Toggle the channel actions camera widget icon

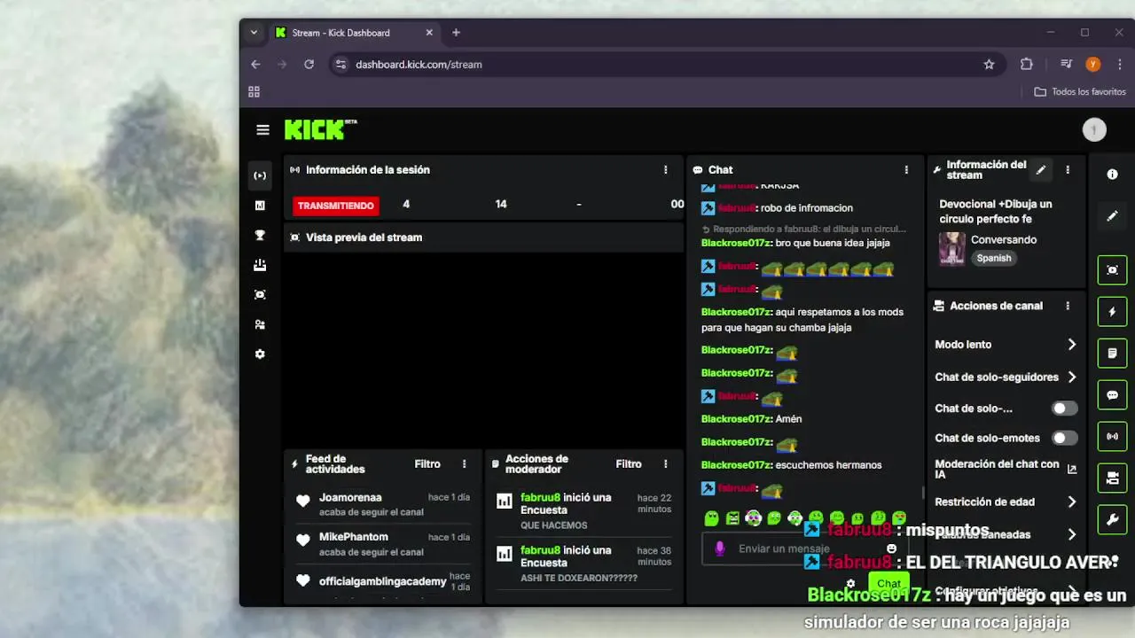pos(1112,478)
